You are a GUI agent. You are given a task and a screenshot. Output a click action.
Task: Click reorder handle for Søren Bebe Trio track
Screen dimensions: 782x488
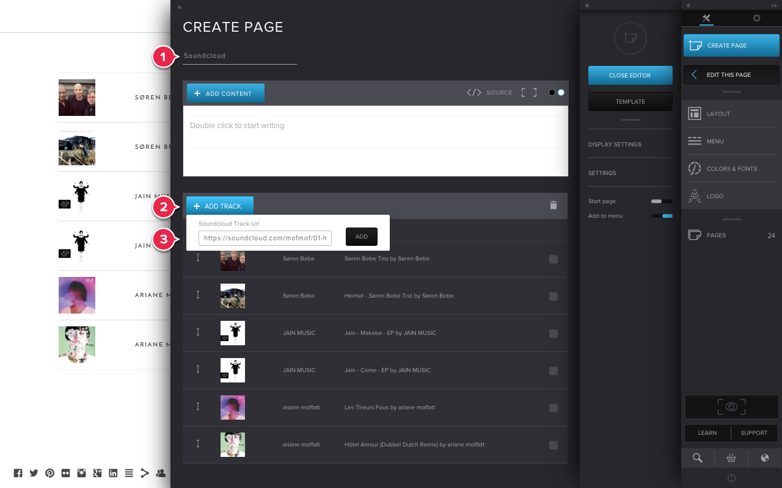198,257
